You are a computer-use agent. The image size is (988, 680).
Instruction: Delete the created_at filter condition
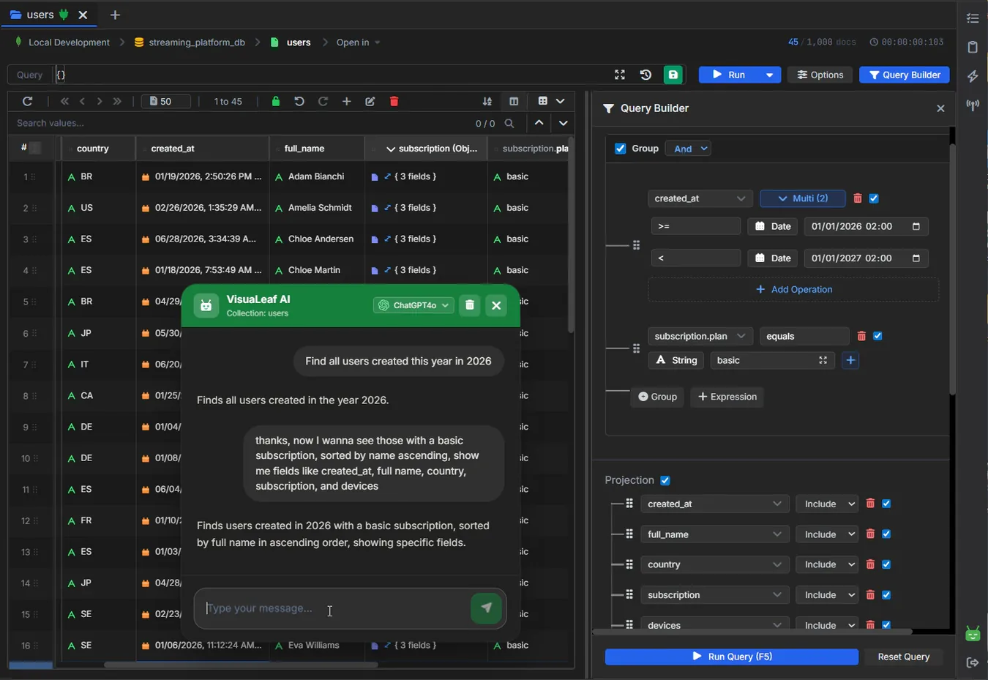pos(858,198)
